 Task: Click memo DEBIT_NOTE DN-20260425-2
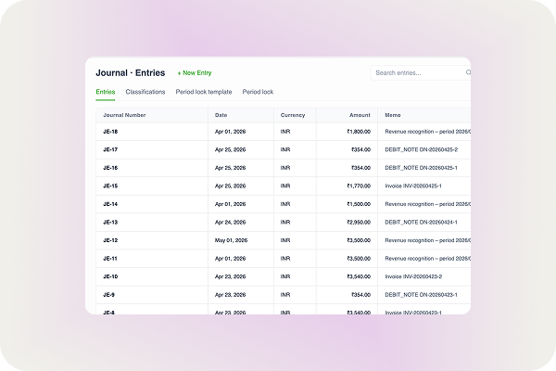point(422,149)
